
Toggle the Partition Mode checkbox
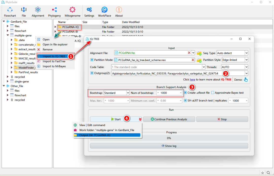pyautogui.click(x=92, y=60)
